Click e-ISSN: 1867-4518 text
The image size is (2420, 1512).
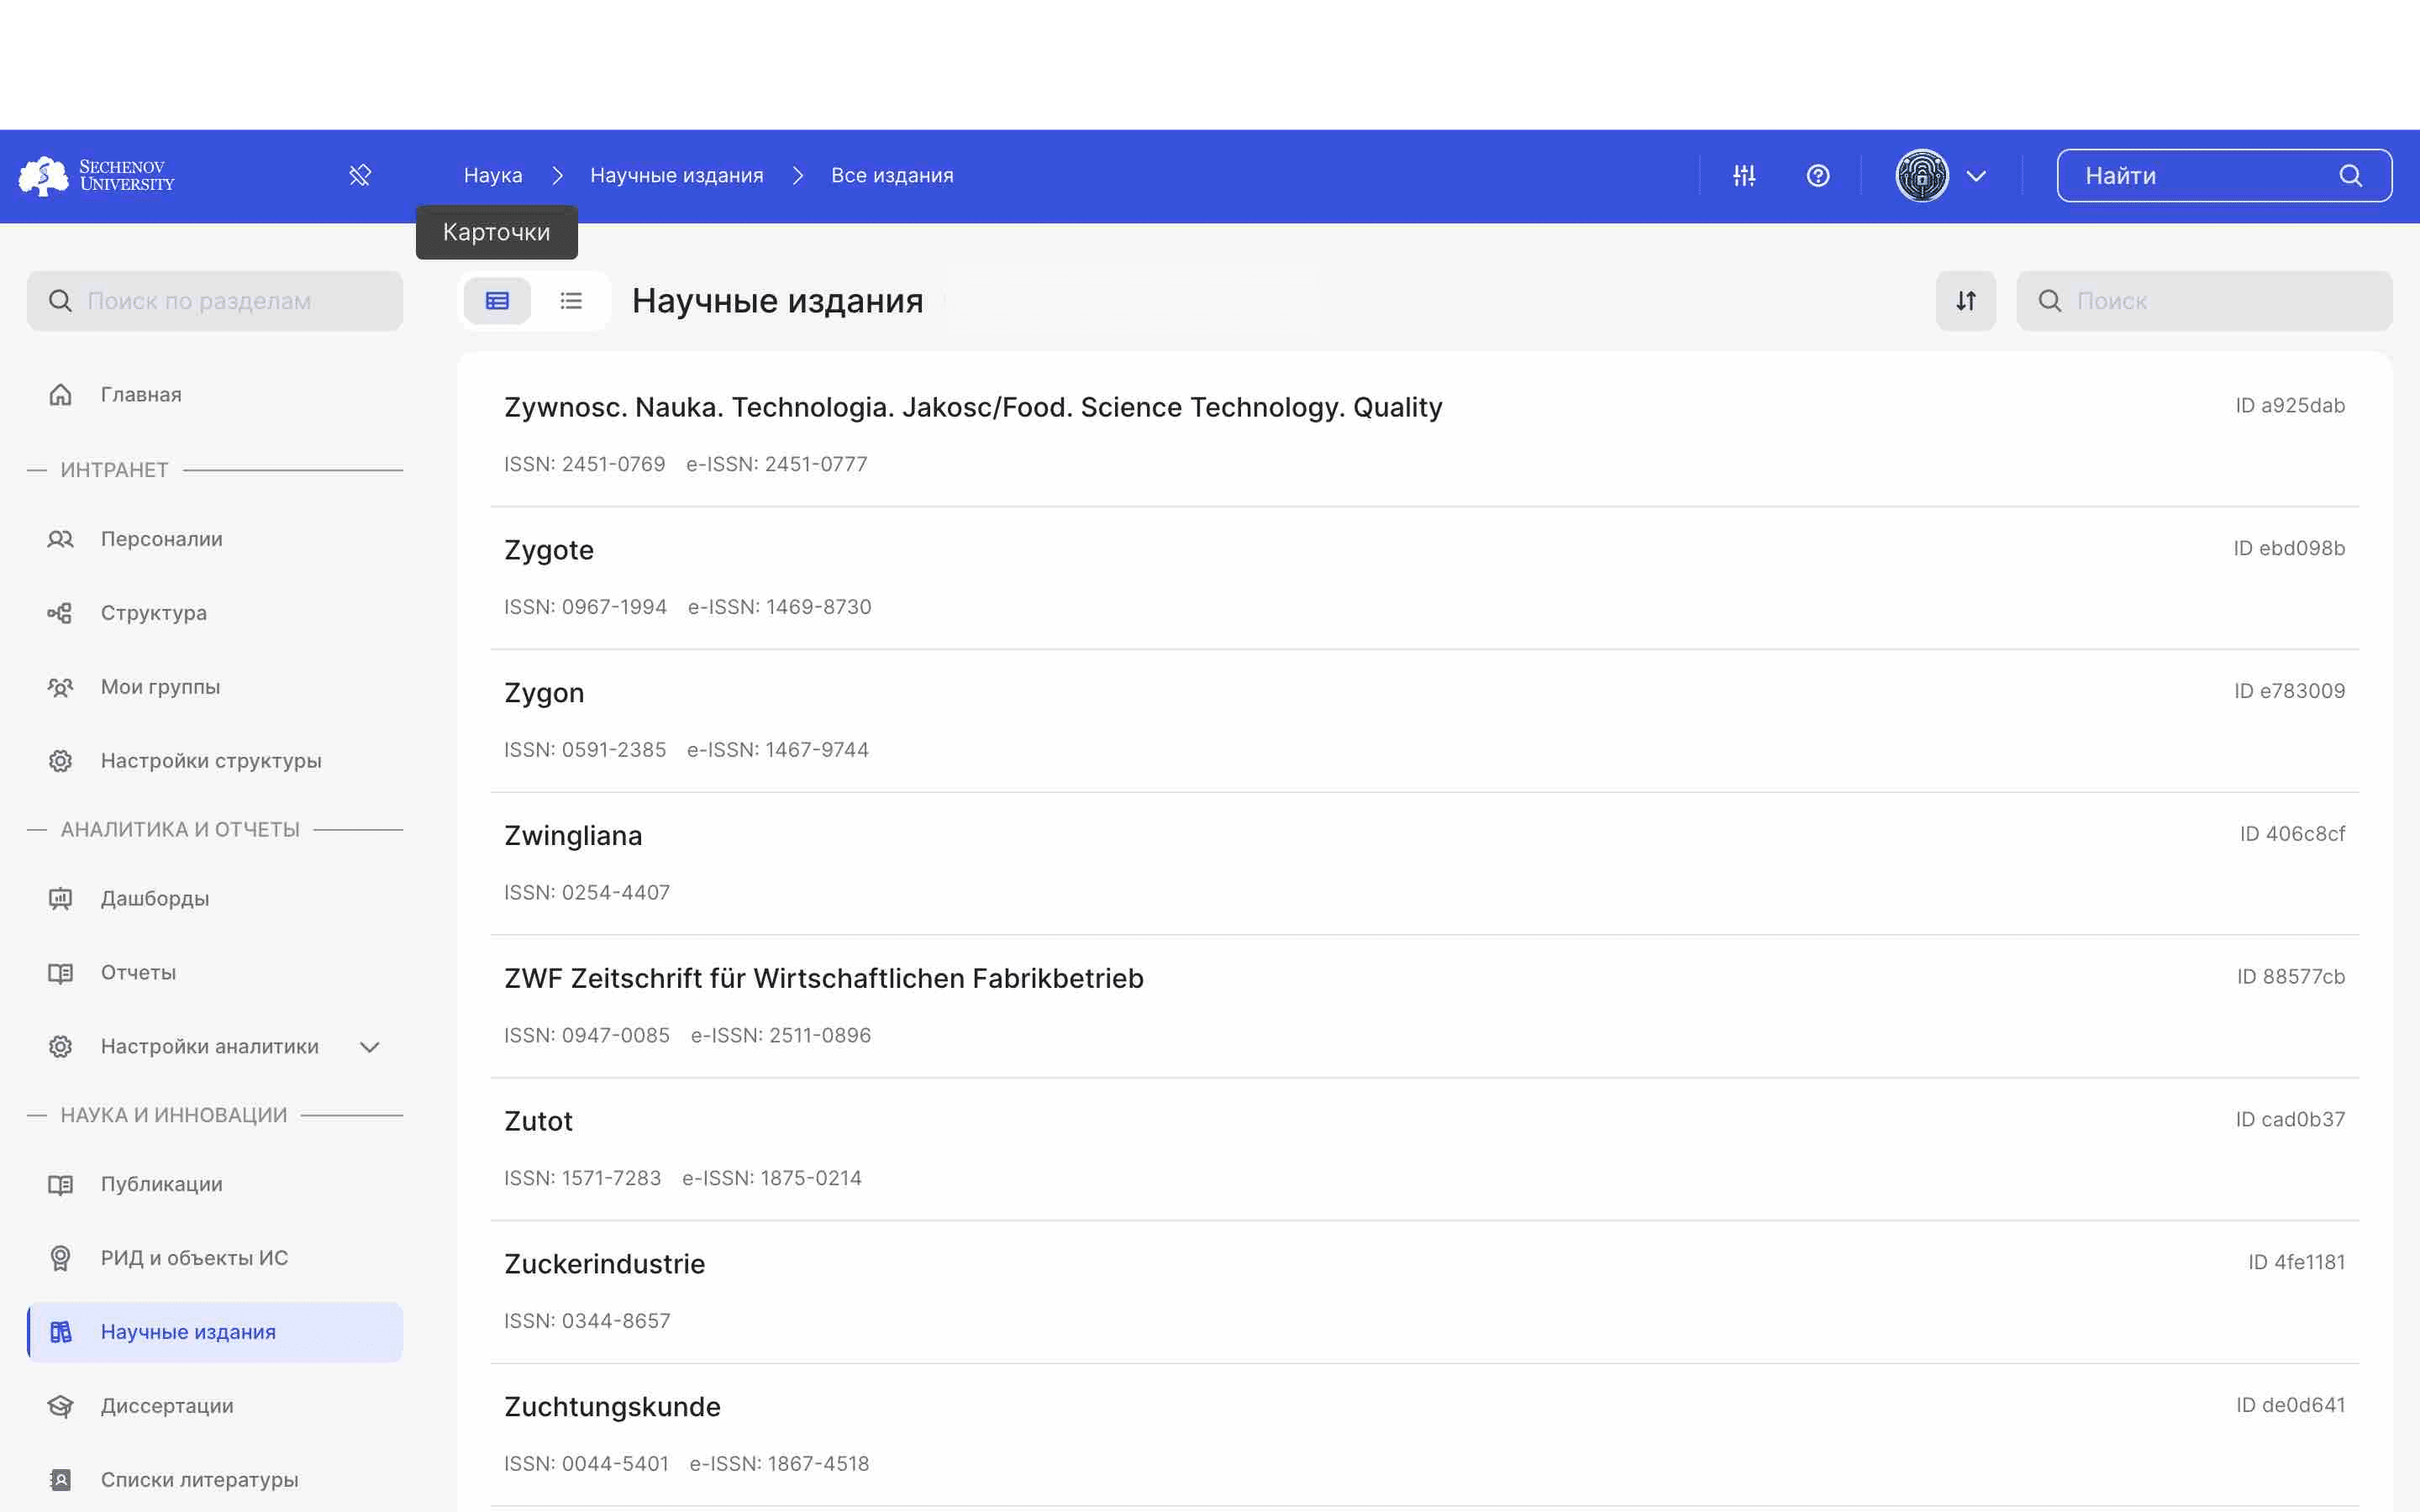tap(779, 1465)
